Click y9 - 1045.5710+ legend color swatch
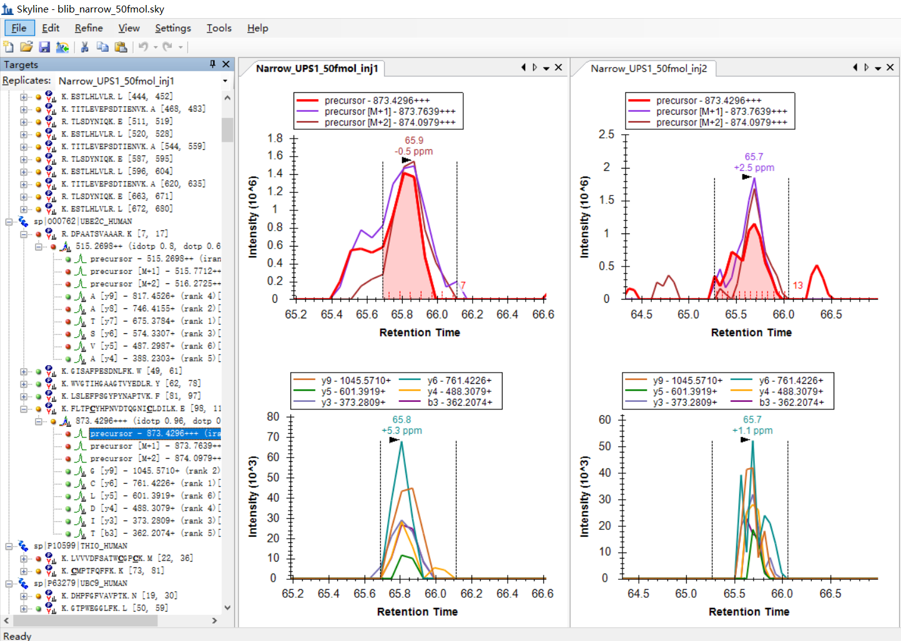Viewport: 901px width, 641px height. [305, 380]
